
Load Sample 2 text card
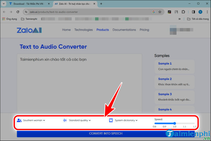tap(174, 82)
